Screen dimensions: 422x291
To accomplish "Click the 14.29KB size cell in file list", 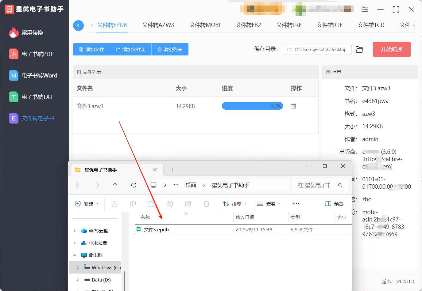I will click(x=185, y=106).
